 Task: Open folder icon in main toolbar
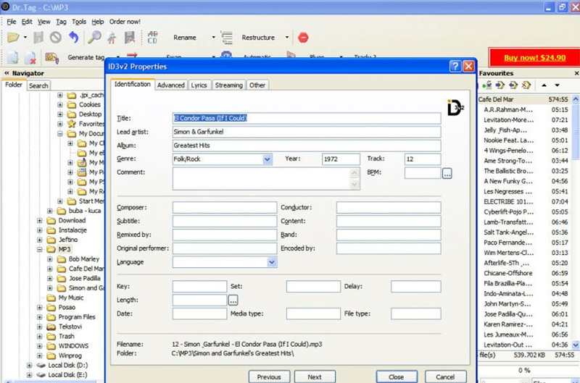pyautogui.click(x=13, y=38)
